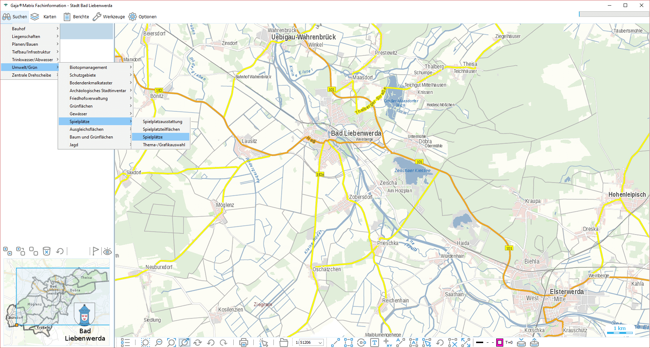The image size is (650, 348).
Task: Click the open folder icon
Action: coord(284,342)
